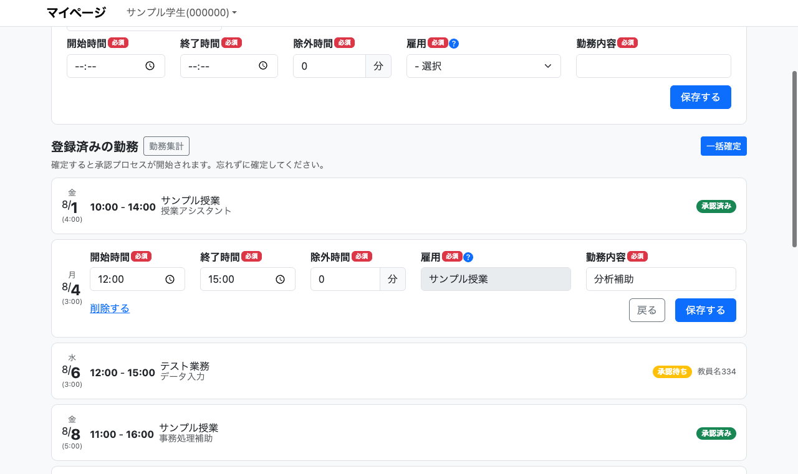Click page vertical scrollbar thumb
The image size is (798, 474).
pos(794,159)
